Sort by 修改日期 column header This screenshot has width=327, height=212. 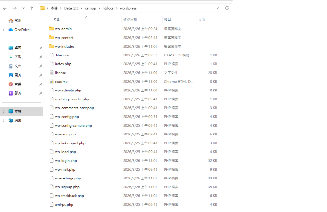(130, 20)
